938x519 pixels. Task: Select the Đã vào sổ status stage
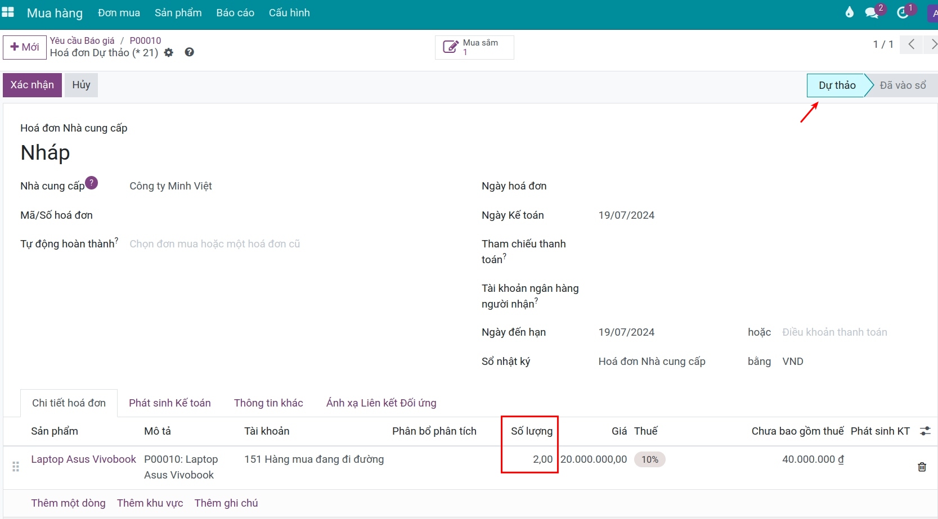[903, 85]
